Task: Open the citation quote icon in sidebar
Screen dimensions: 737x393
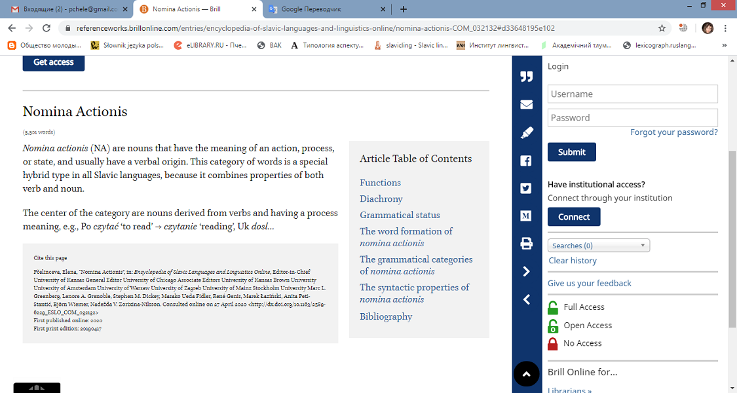Action: [x=527, y=77]
